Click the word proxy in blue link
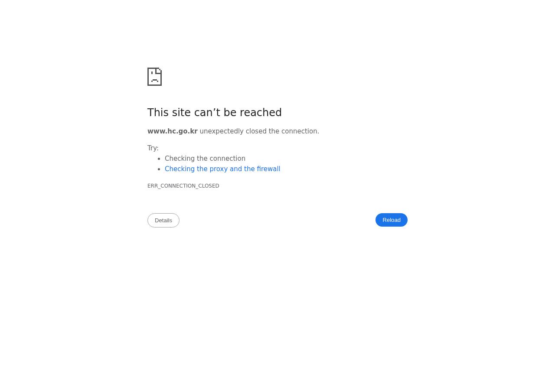 pos(219,169)
